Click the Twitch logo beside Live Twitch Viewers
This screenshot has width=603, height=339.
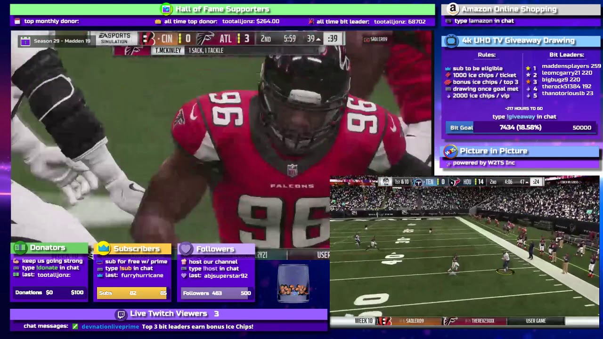point(121,314)
